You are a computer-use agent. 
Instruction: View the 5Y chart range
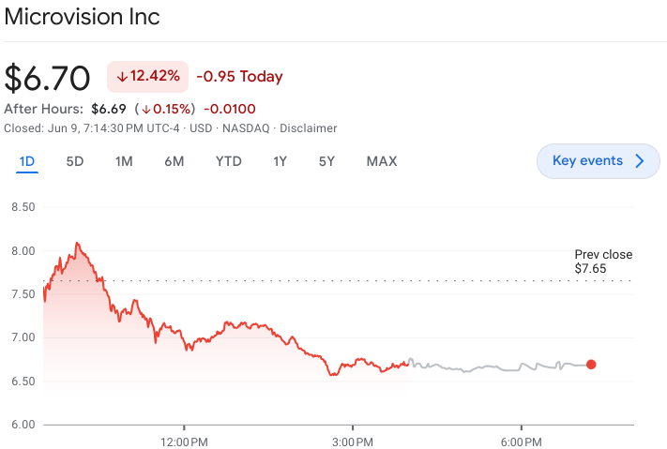click(x=326, y=161)
